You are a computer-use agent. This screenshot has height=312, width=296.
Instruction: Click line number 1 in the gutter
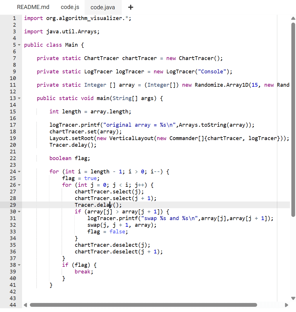[14, 18]
